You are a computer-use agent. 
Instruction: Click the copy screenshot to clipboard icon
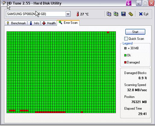pos(116,14)
